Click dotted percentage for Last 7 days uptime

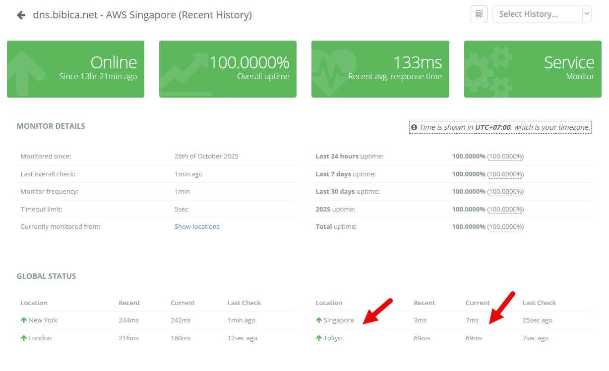(x=505, y=174)
